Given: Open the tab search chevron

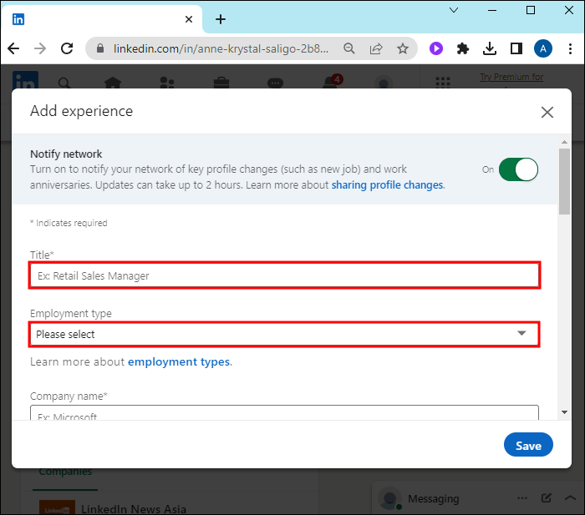Looking at the screenshot, I should point(454,10).
